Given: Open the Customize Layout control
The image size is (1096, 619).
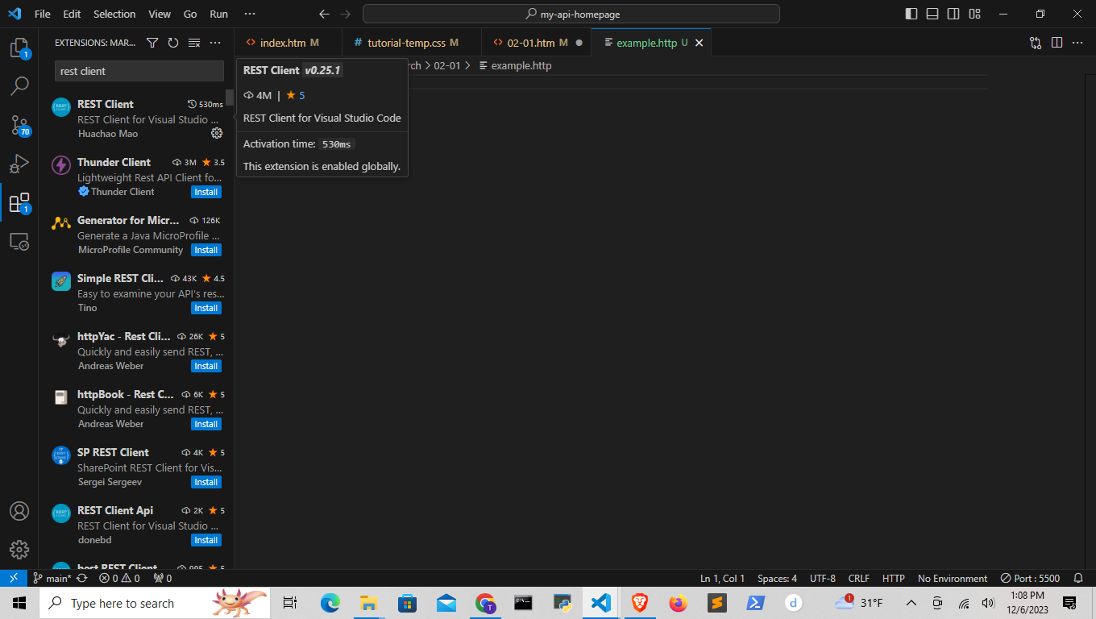Looking at the screenshot, I should [x=975, y=14].
